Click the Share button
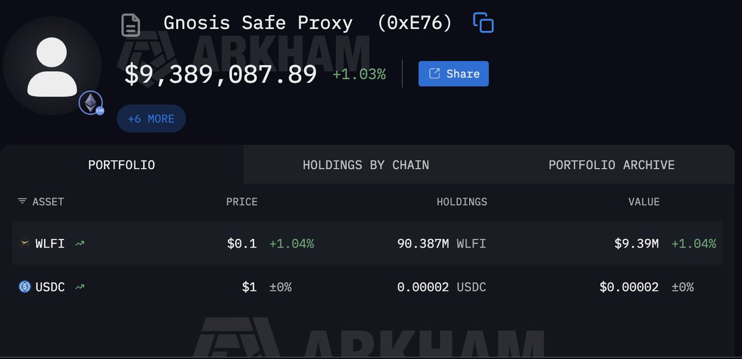This screenshot has height=359, width=742. tap(453, 74)
